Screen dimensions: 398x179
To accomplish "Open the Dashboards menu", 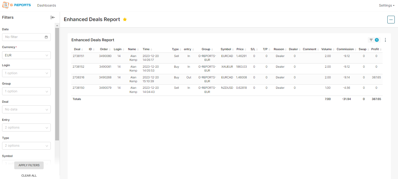I will coord(47,6).
